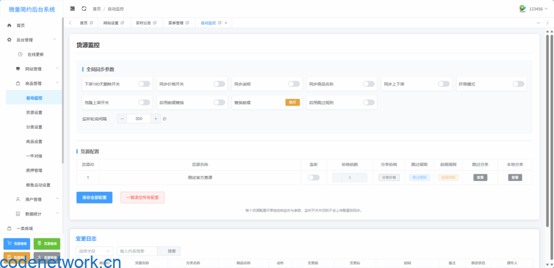
Task: Click the home icon beside 首页 in sidebar
Action: [x=9, y=25]
